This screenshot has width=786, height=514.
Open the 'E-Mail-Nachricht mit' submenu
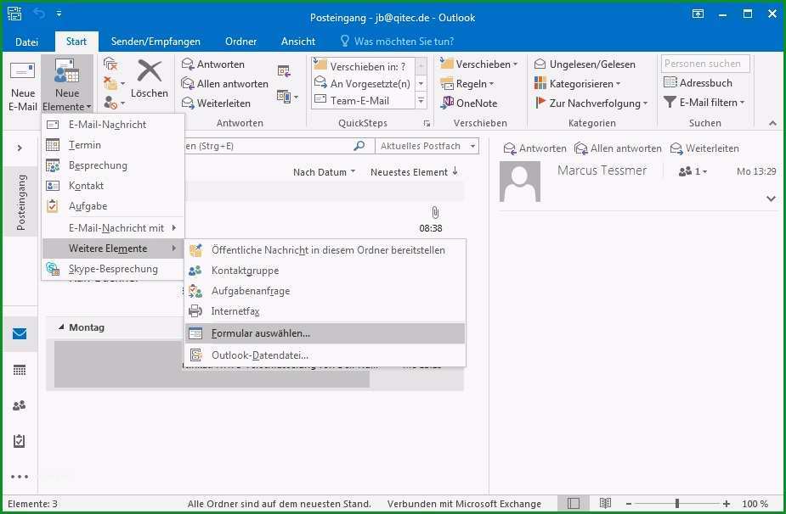point(113,227)
